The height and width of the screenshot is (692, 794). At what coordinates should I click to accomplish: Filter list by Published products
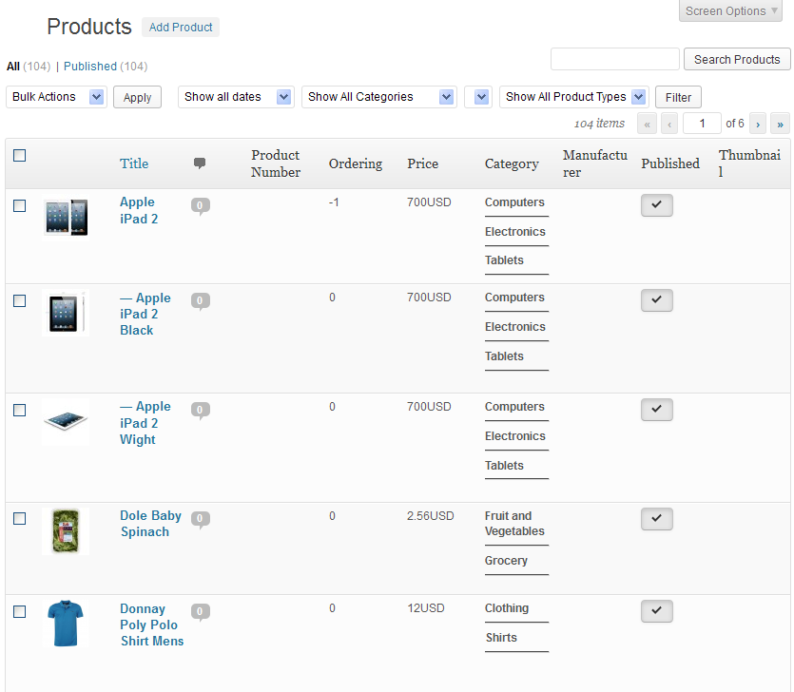[90, 67]
